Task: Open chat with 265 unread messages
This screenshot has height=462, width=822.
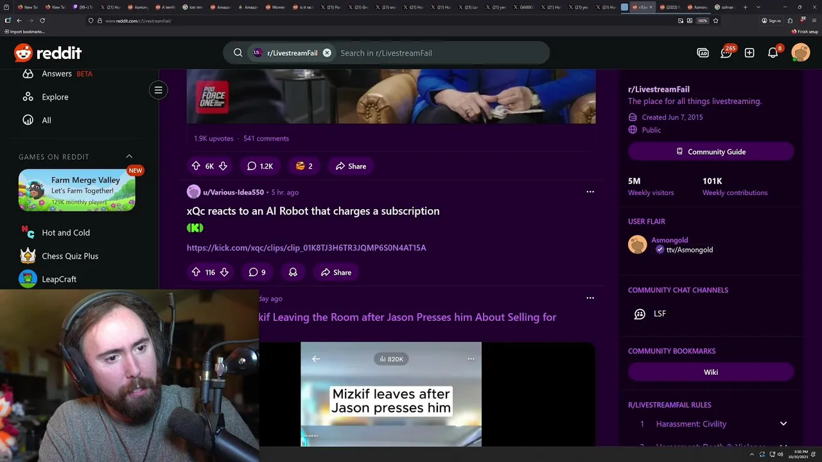Action: [x=726, y=53]
